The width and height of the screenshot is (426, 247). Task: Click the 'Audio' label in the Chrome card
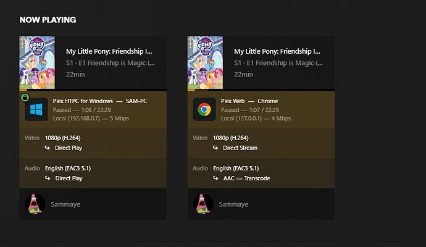coord(200,169)
